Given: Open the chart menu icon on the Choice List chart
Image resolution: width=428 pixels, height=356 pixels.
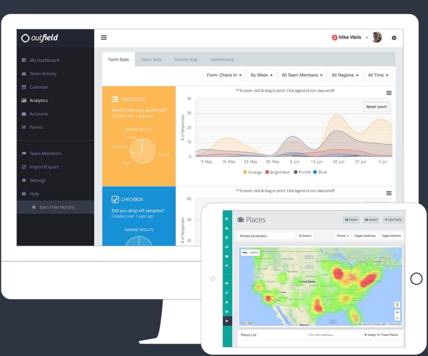Looking at the screenshot, I should (389, 93).
